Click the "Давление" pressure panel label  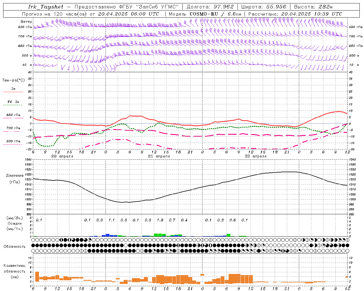coord(15,176)
